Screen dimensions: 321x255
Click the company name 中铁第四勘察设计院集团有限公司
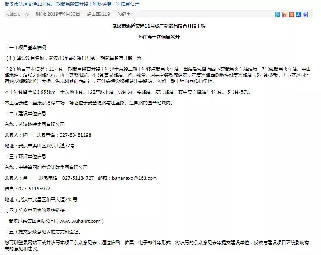[53, 167]
